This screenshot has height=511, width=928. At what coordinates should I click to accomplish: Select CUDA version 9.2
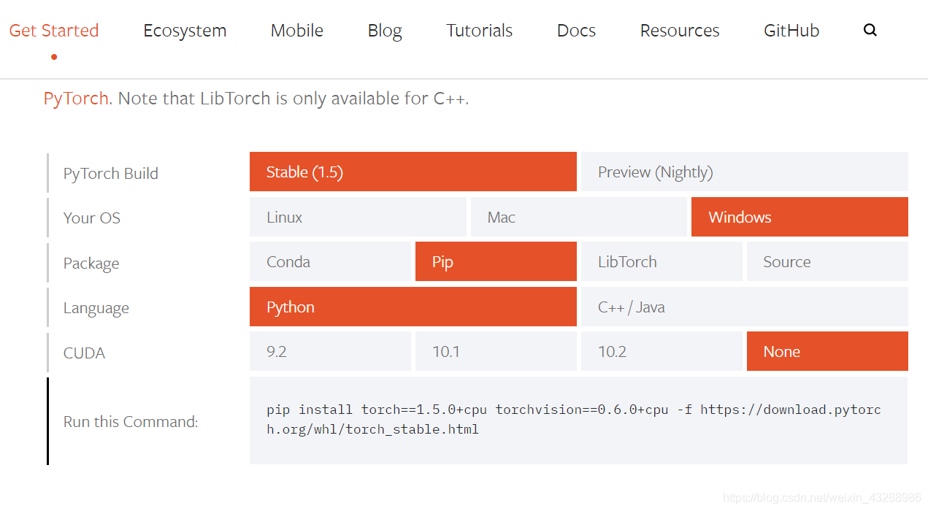330,351
